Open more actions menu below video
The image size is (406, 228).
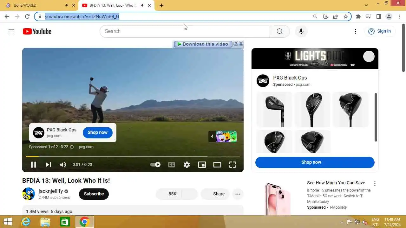tap(238, 194)
